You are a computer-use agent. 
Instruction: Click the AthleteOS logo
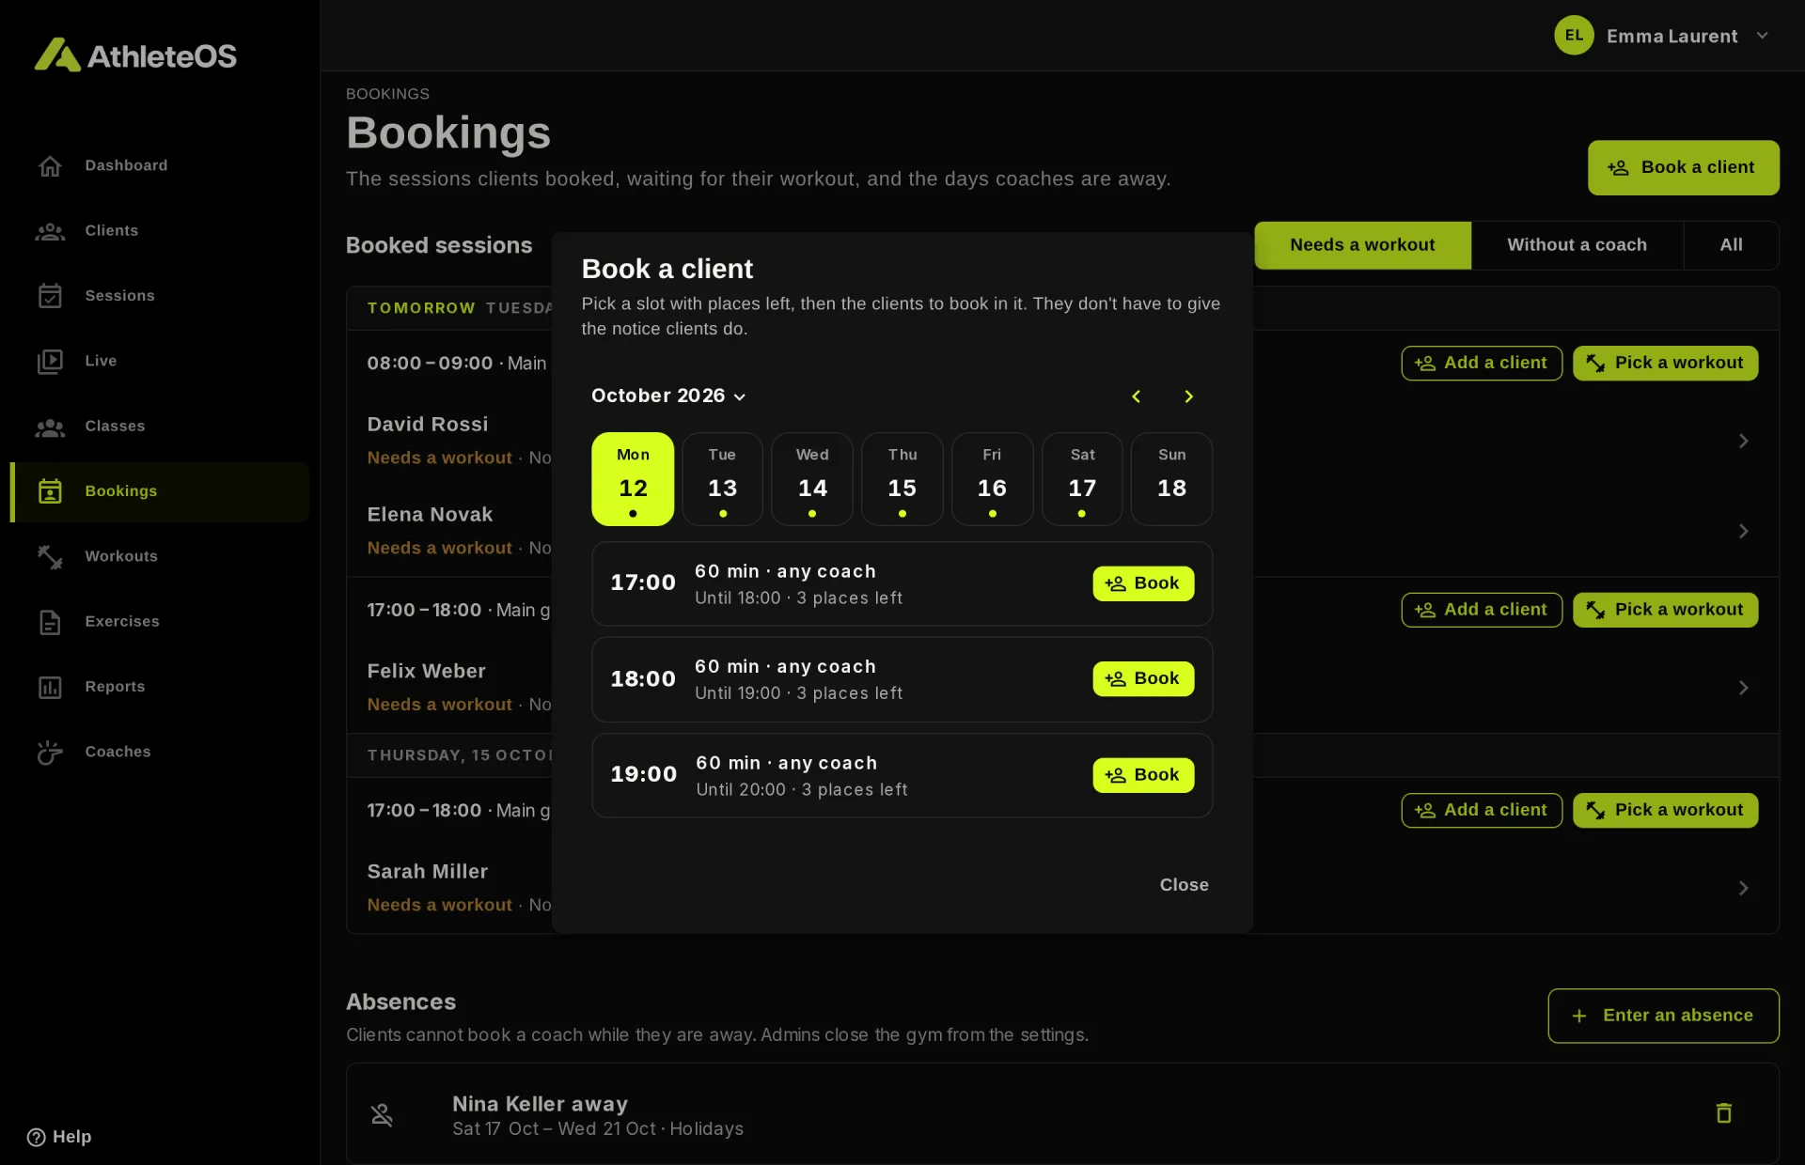[135, 55]
